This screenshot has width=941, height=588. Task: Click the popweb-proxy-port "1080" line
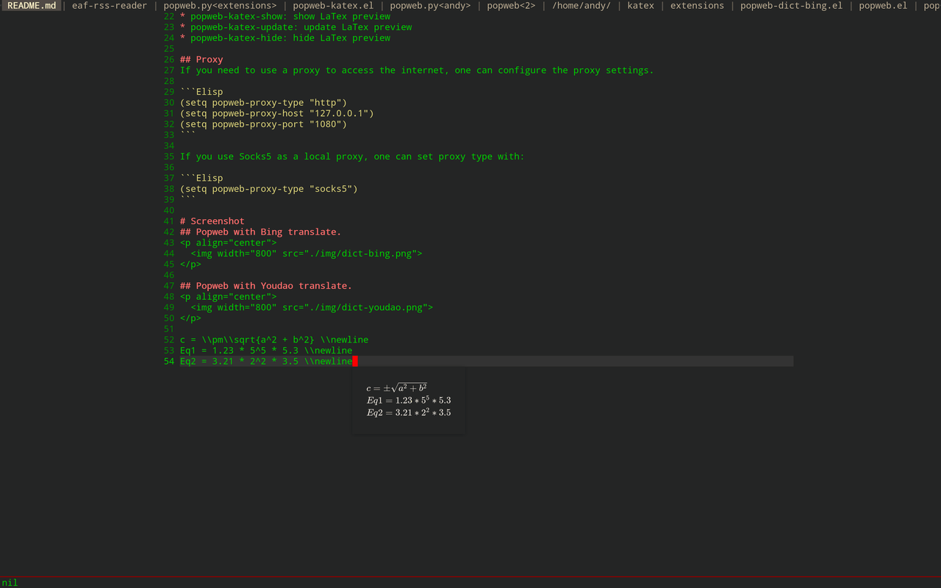click(x=263, y=124)
